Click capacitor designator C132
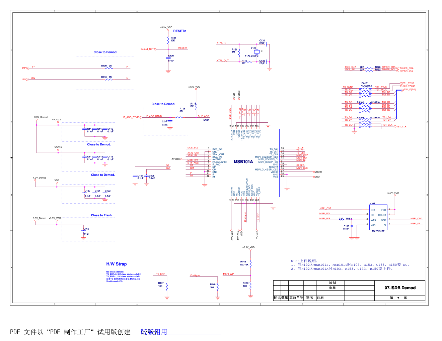 coord(262,61)
